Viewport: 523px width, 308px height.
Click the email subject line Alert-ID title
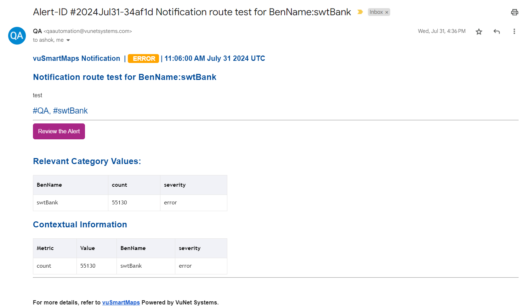(192, 12)
